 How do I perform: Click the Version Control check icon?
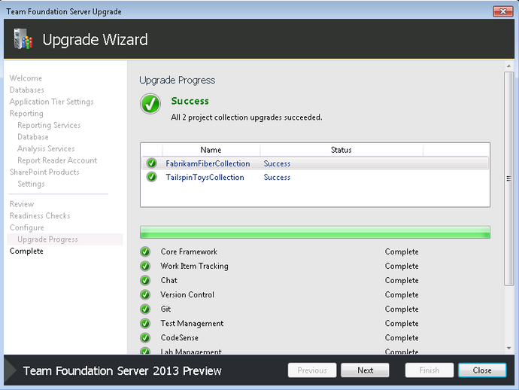click(145, 294)
